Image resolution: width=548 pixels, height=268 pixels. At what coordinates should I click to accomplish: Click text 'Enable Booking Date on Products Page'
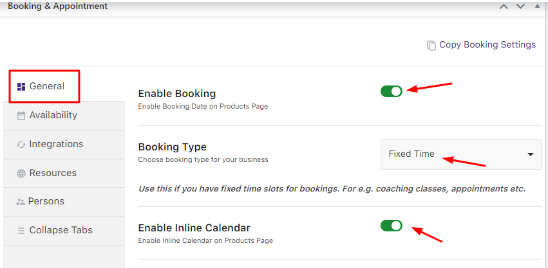[203, 106]
